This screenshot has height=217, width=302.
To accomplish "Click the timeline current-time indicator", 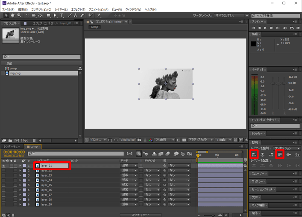I will click(198, 155).
